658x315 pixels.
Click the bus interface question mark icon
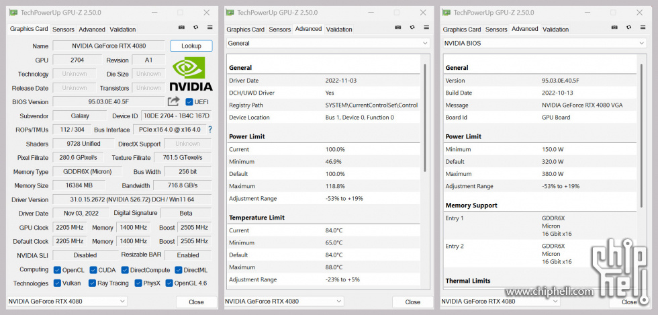210,130
